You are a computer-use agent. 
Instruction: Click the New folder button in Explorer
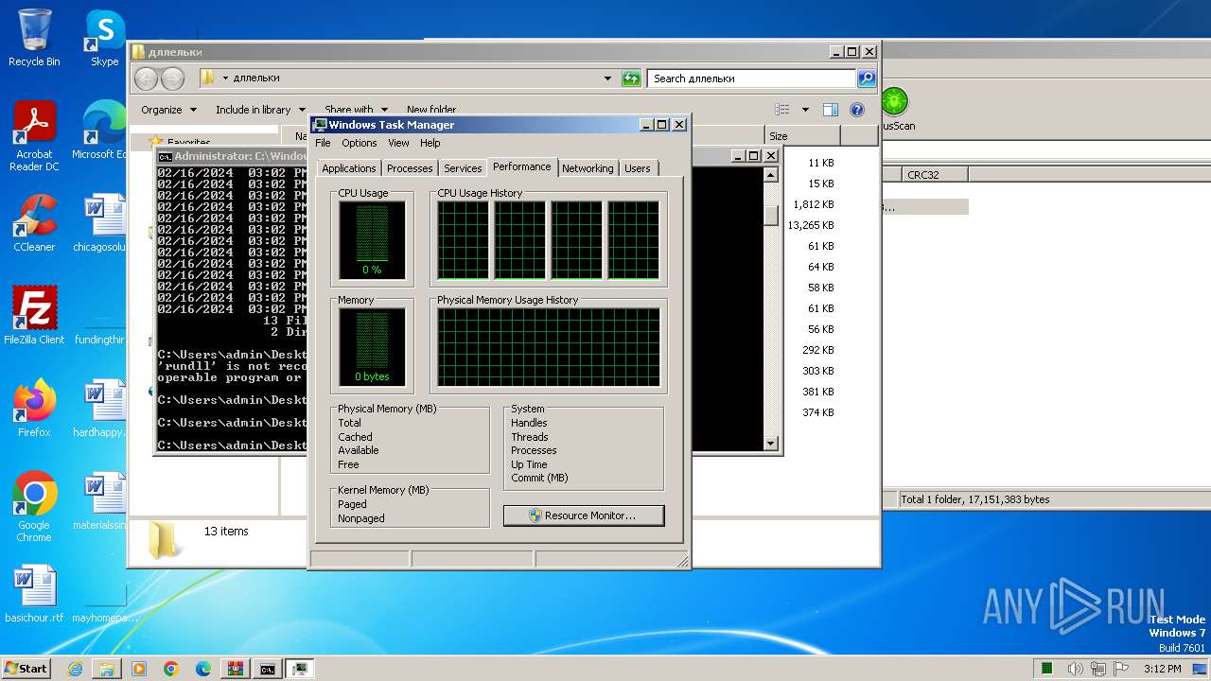[431, 110]
